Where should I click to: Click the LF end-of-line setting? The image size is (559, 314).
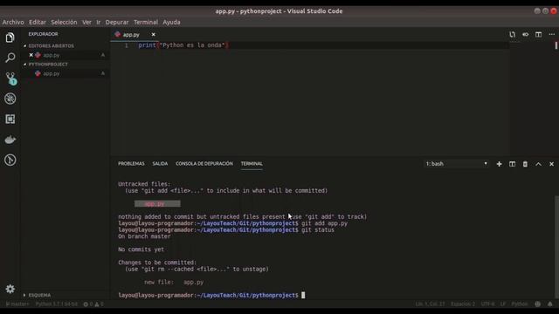click(x=503, y=304)
